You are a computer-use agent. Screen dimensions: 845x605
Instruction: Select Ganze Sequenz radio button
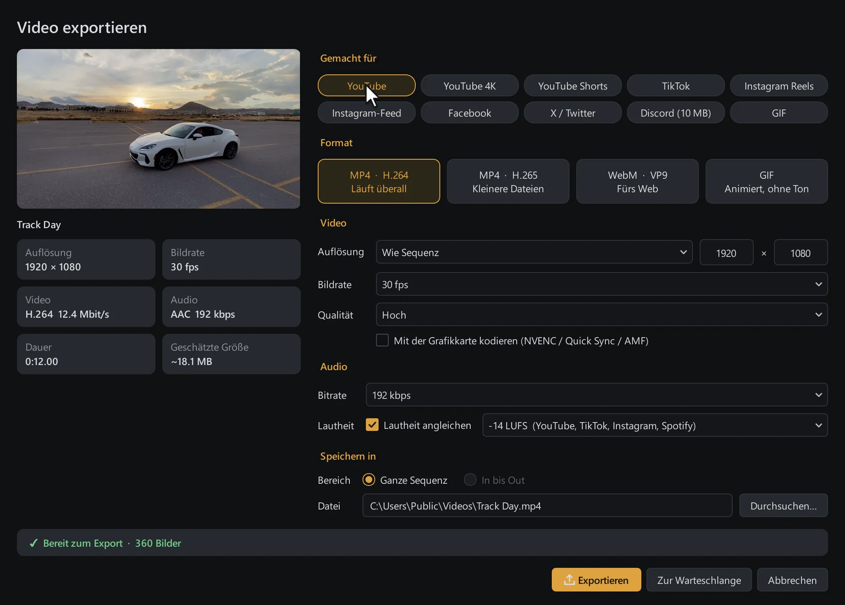point(369,480)
